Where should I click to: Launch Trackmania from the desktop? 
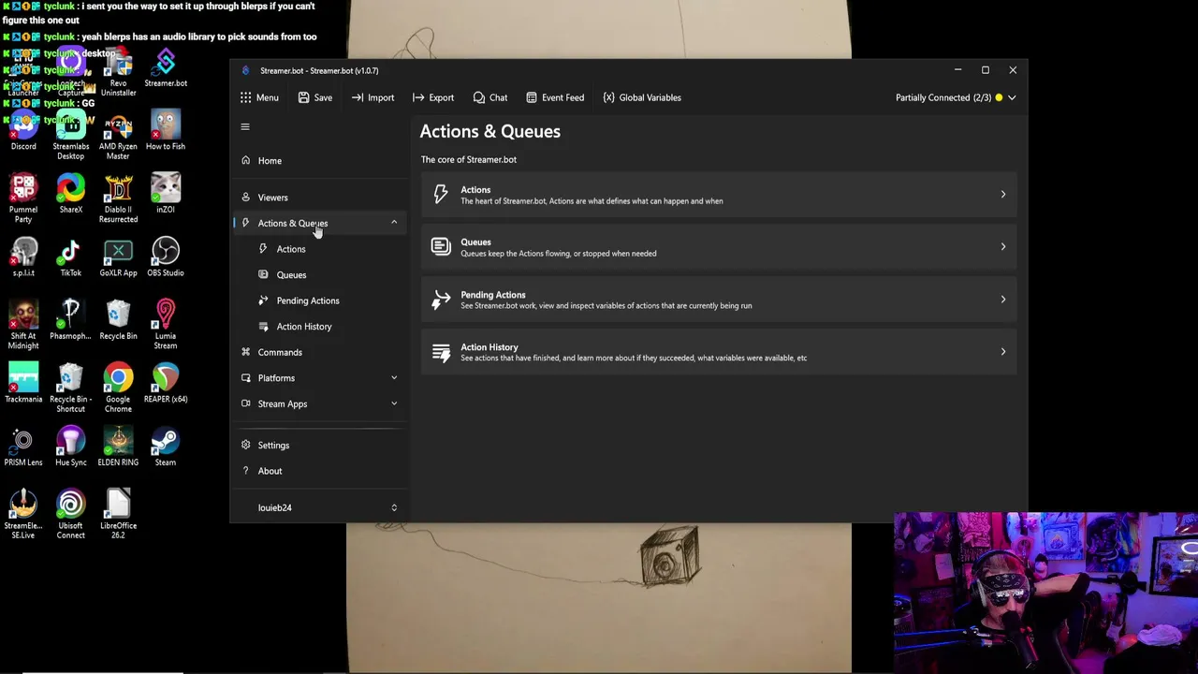(x=23, y=384)
